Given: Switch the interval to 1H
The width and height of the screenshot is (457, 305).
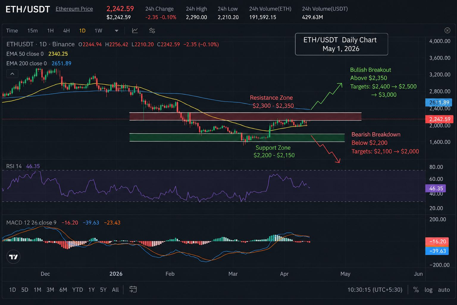Looking at the screenshot, I should 50,31.
